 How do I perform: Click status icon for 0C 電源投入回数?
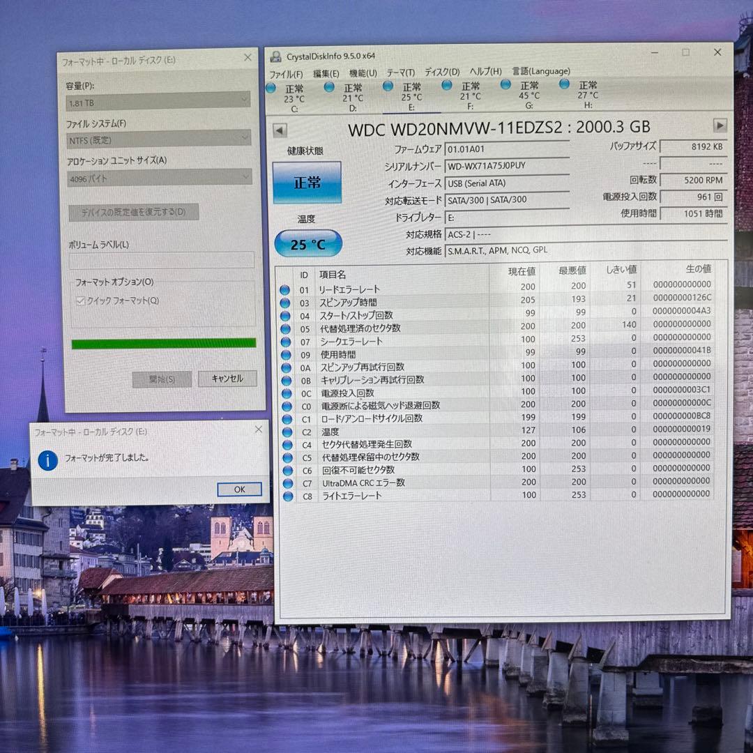click(x=287, y=393)
